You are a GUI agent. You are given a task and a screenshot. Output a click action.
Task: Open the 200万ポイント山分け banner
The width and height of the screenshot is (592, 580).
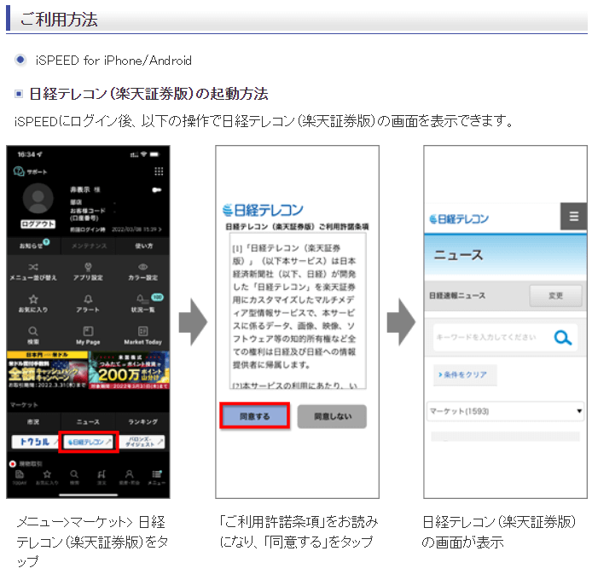[129, 369]
